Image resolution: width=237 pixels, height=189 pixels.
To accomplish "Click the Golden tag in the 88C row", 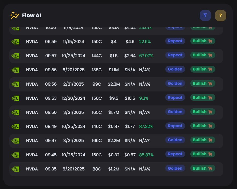I will tap(175, 168).
